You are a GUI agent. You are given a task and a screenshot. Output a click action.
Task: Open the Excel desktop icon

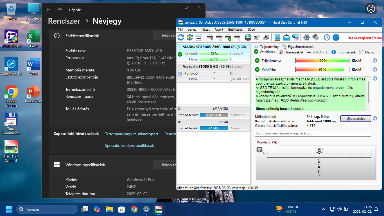pyautogui.click(x=33, y=39)
